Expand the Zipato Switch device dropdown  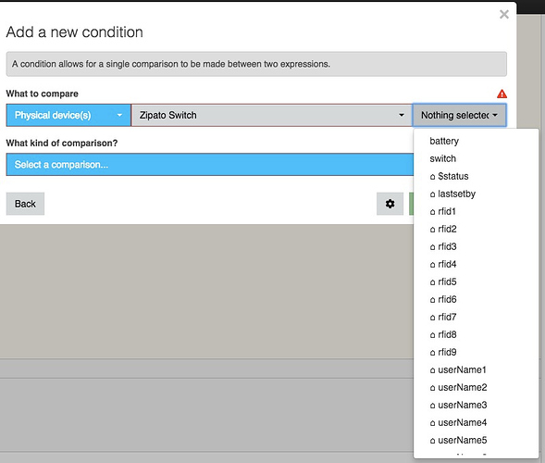click(272, 115)
